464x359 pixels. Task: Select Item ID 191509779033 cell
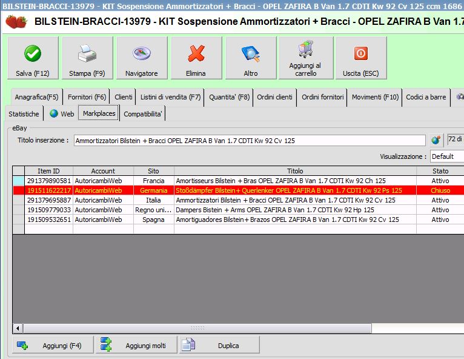pos(49,210)
